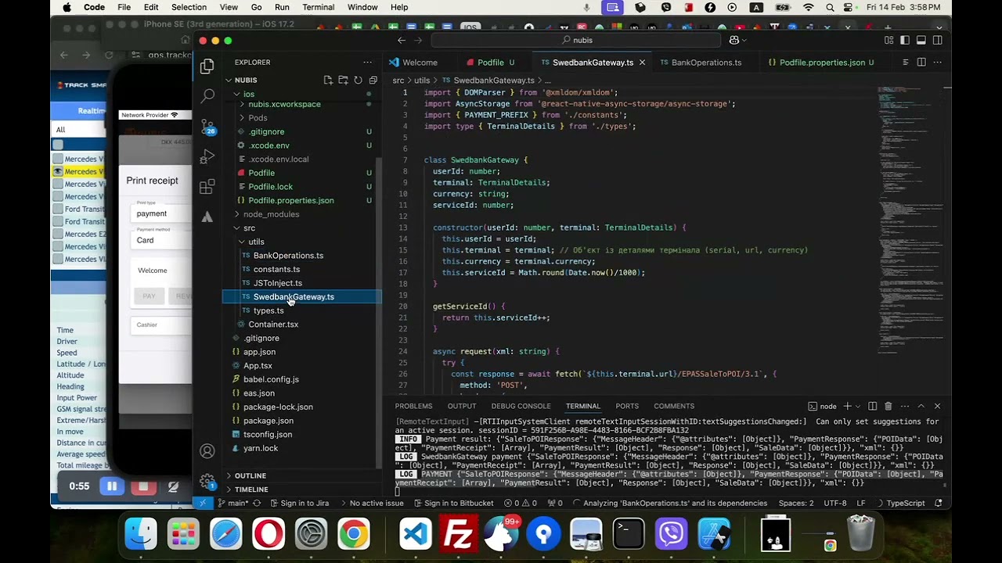Open the Copilot icon in title bar

coord(734,41)
